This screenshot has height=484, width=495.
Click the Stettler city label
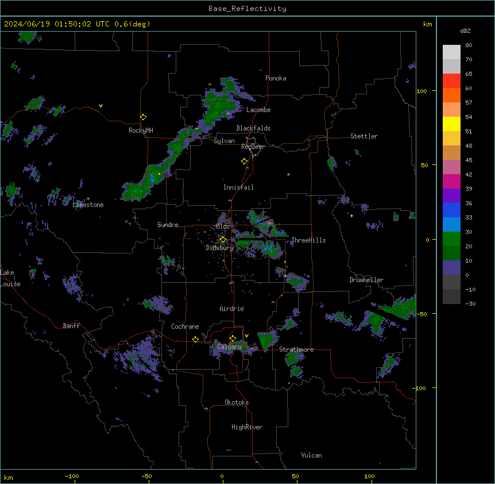pos(364,136)
